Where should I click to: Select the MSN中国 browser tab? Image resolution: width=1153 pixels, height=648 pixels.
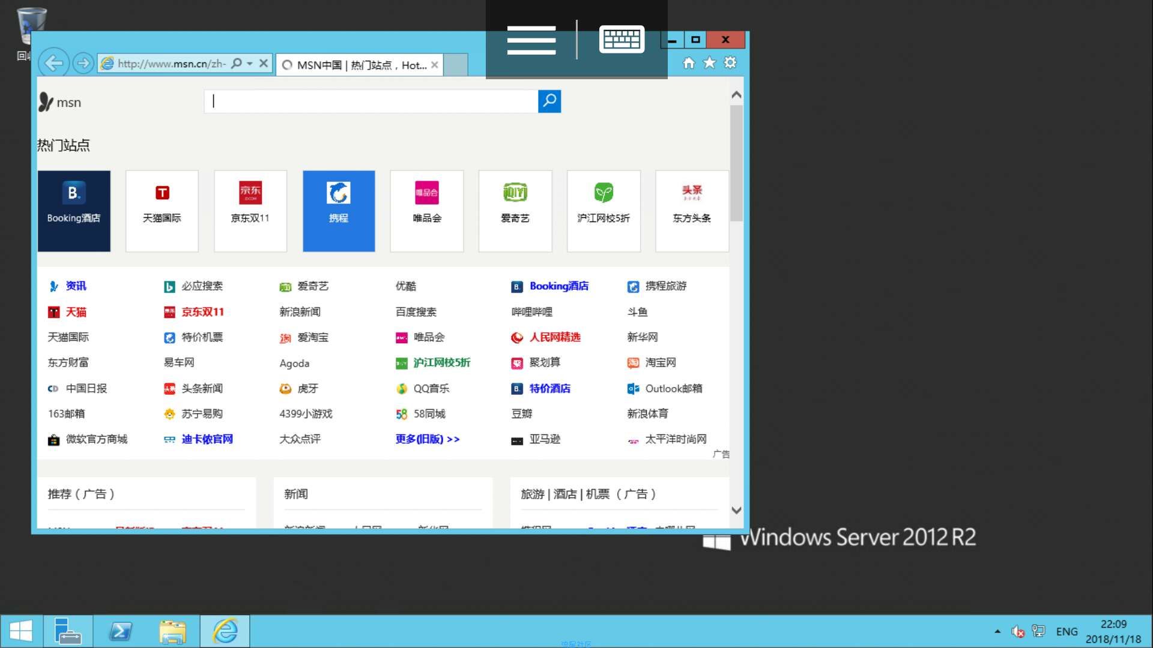[x=359, y=65]
